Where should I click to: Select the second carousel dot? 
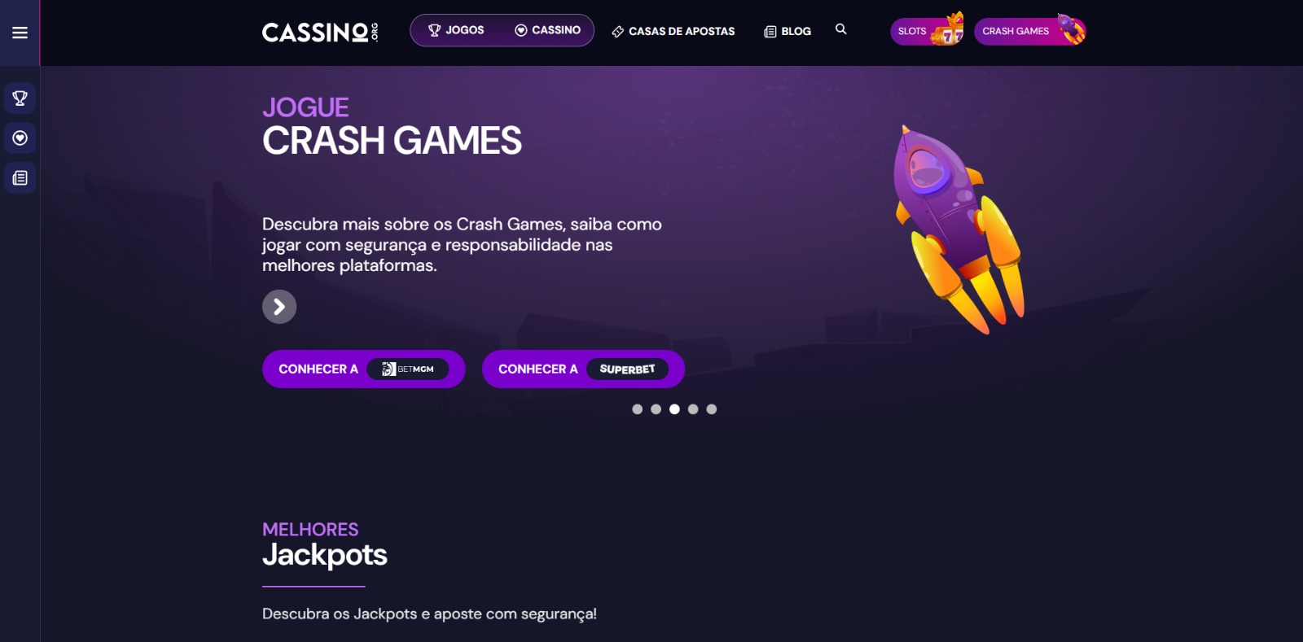point(656,409)
